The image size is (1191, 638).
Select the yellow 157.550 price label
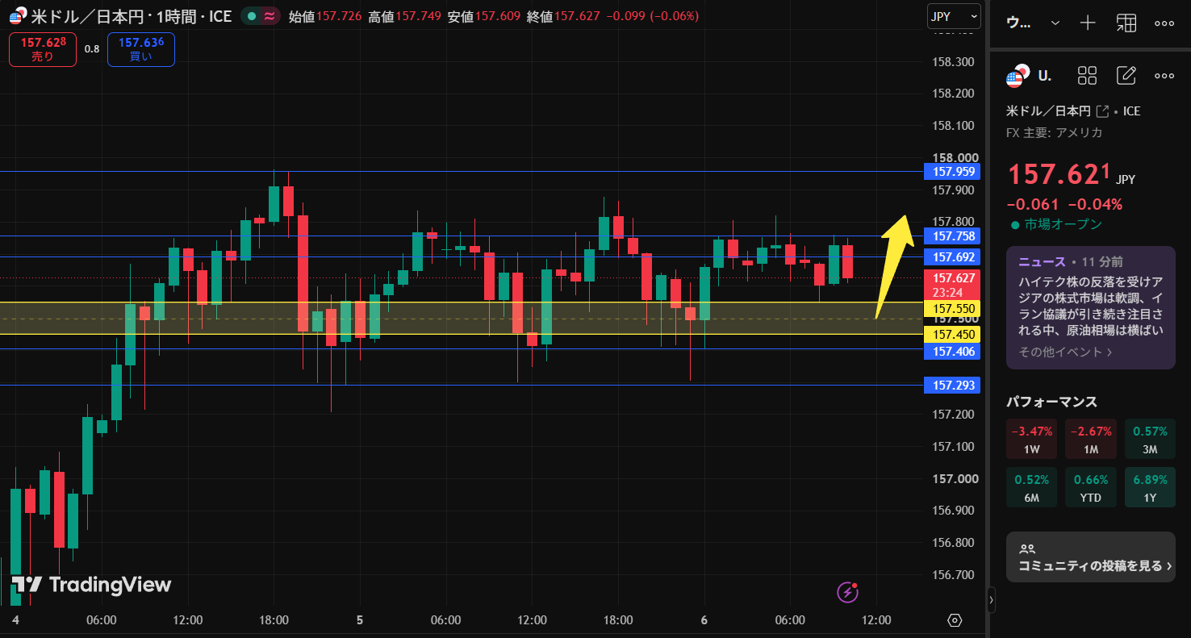coord(954,309)
